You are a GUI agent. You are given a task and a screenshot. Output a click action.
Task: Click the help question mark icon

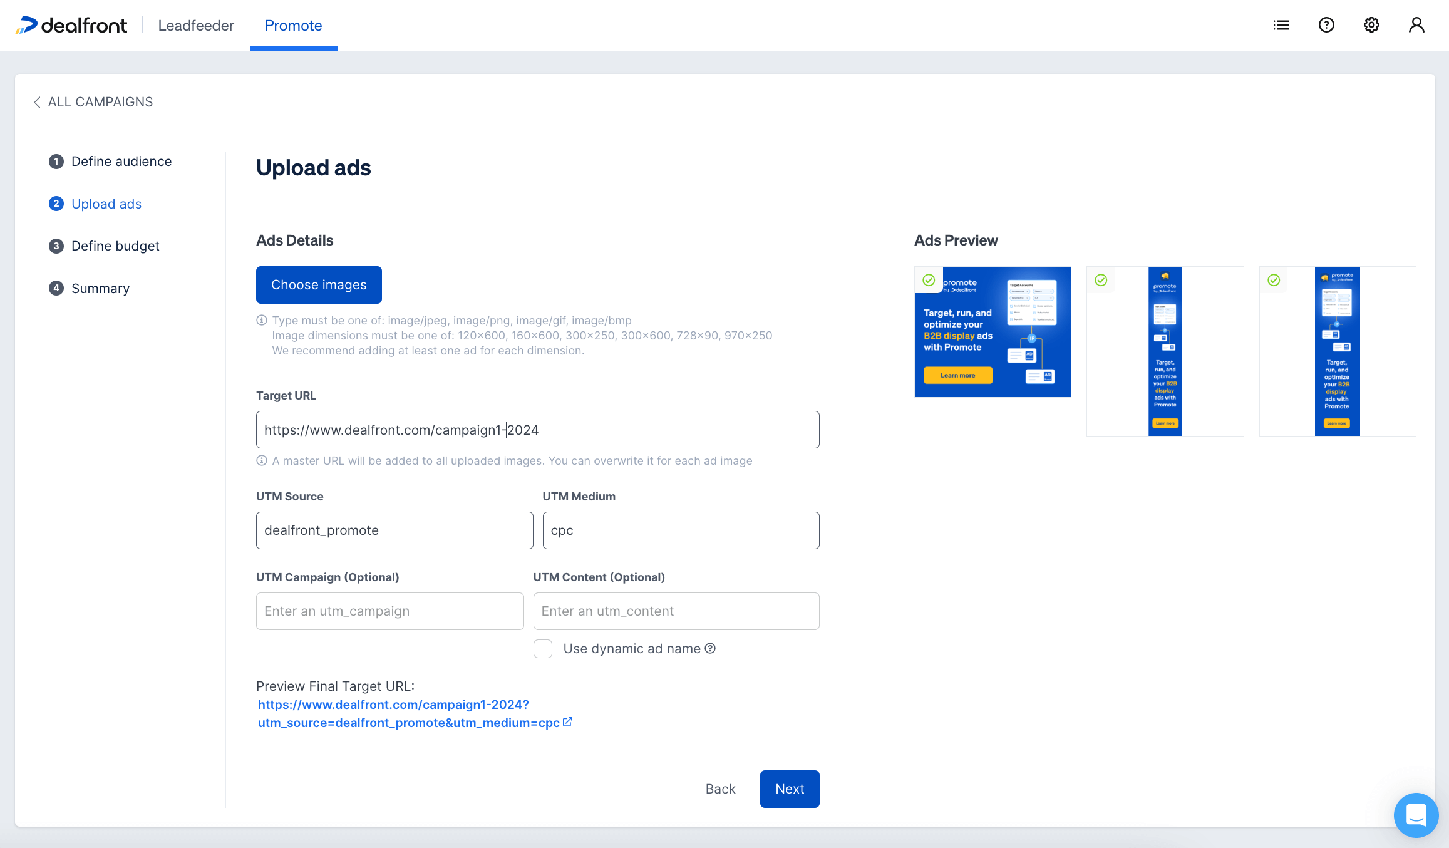1326,25
